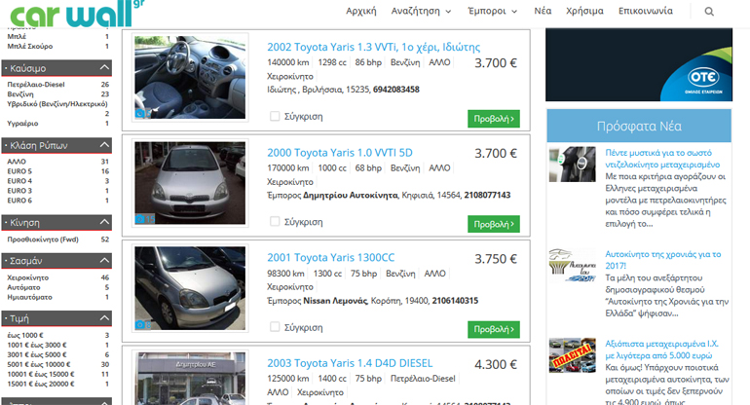750x405 pixels.
Task: Open the Αναζήτηση dropdown menu
Action: click(x=421, y=11)
